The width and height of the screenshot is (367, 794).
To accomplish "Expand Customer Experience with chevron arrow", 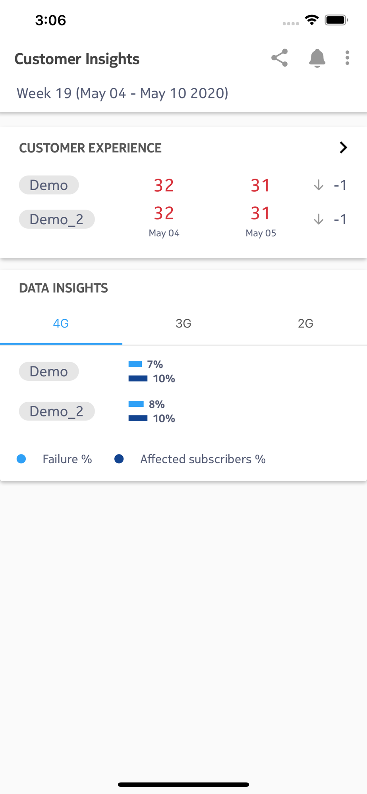I will tap(344, 148).
